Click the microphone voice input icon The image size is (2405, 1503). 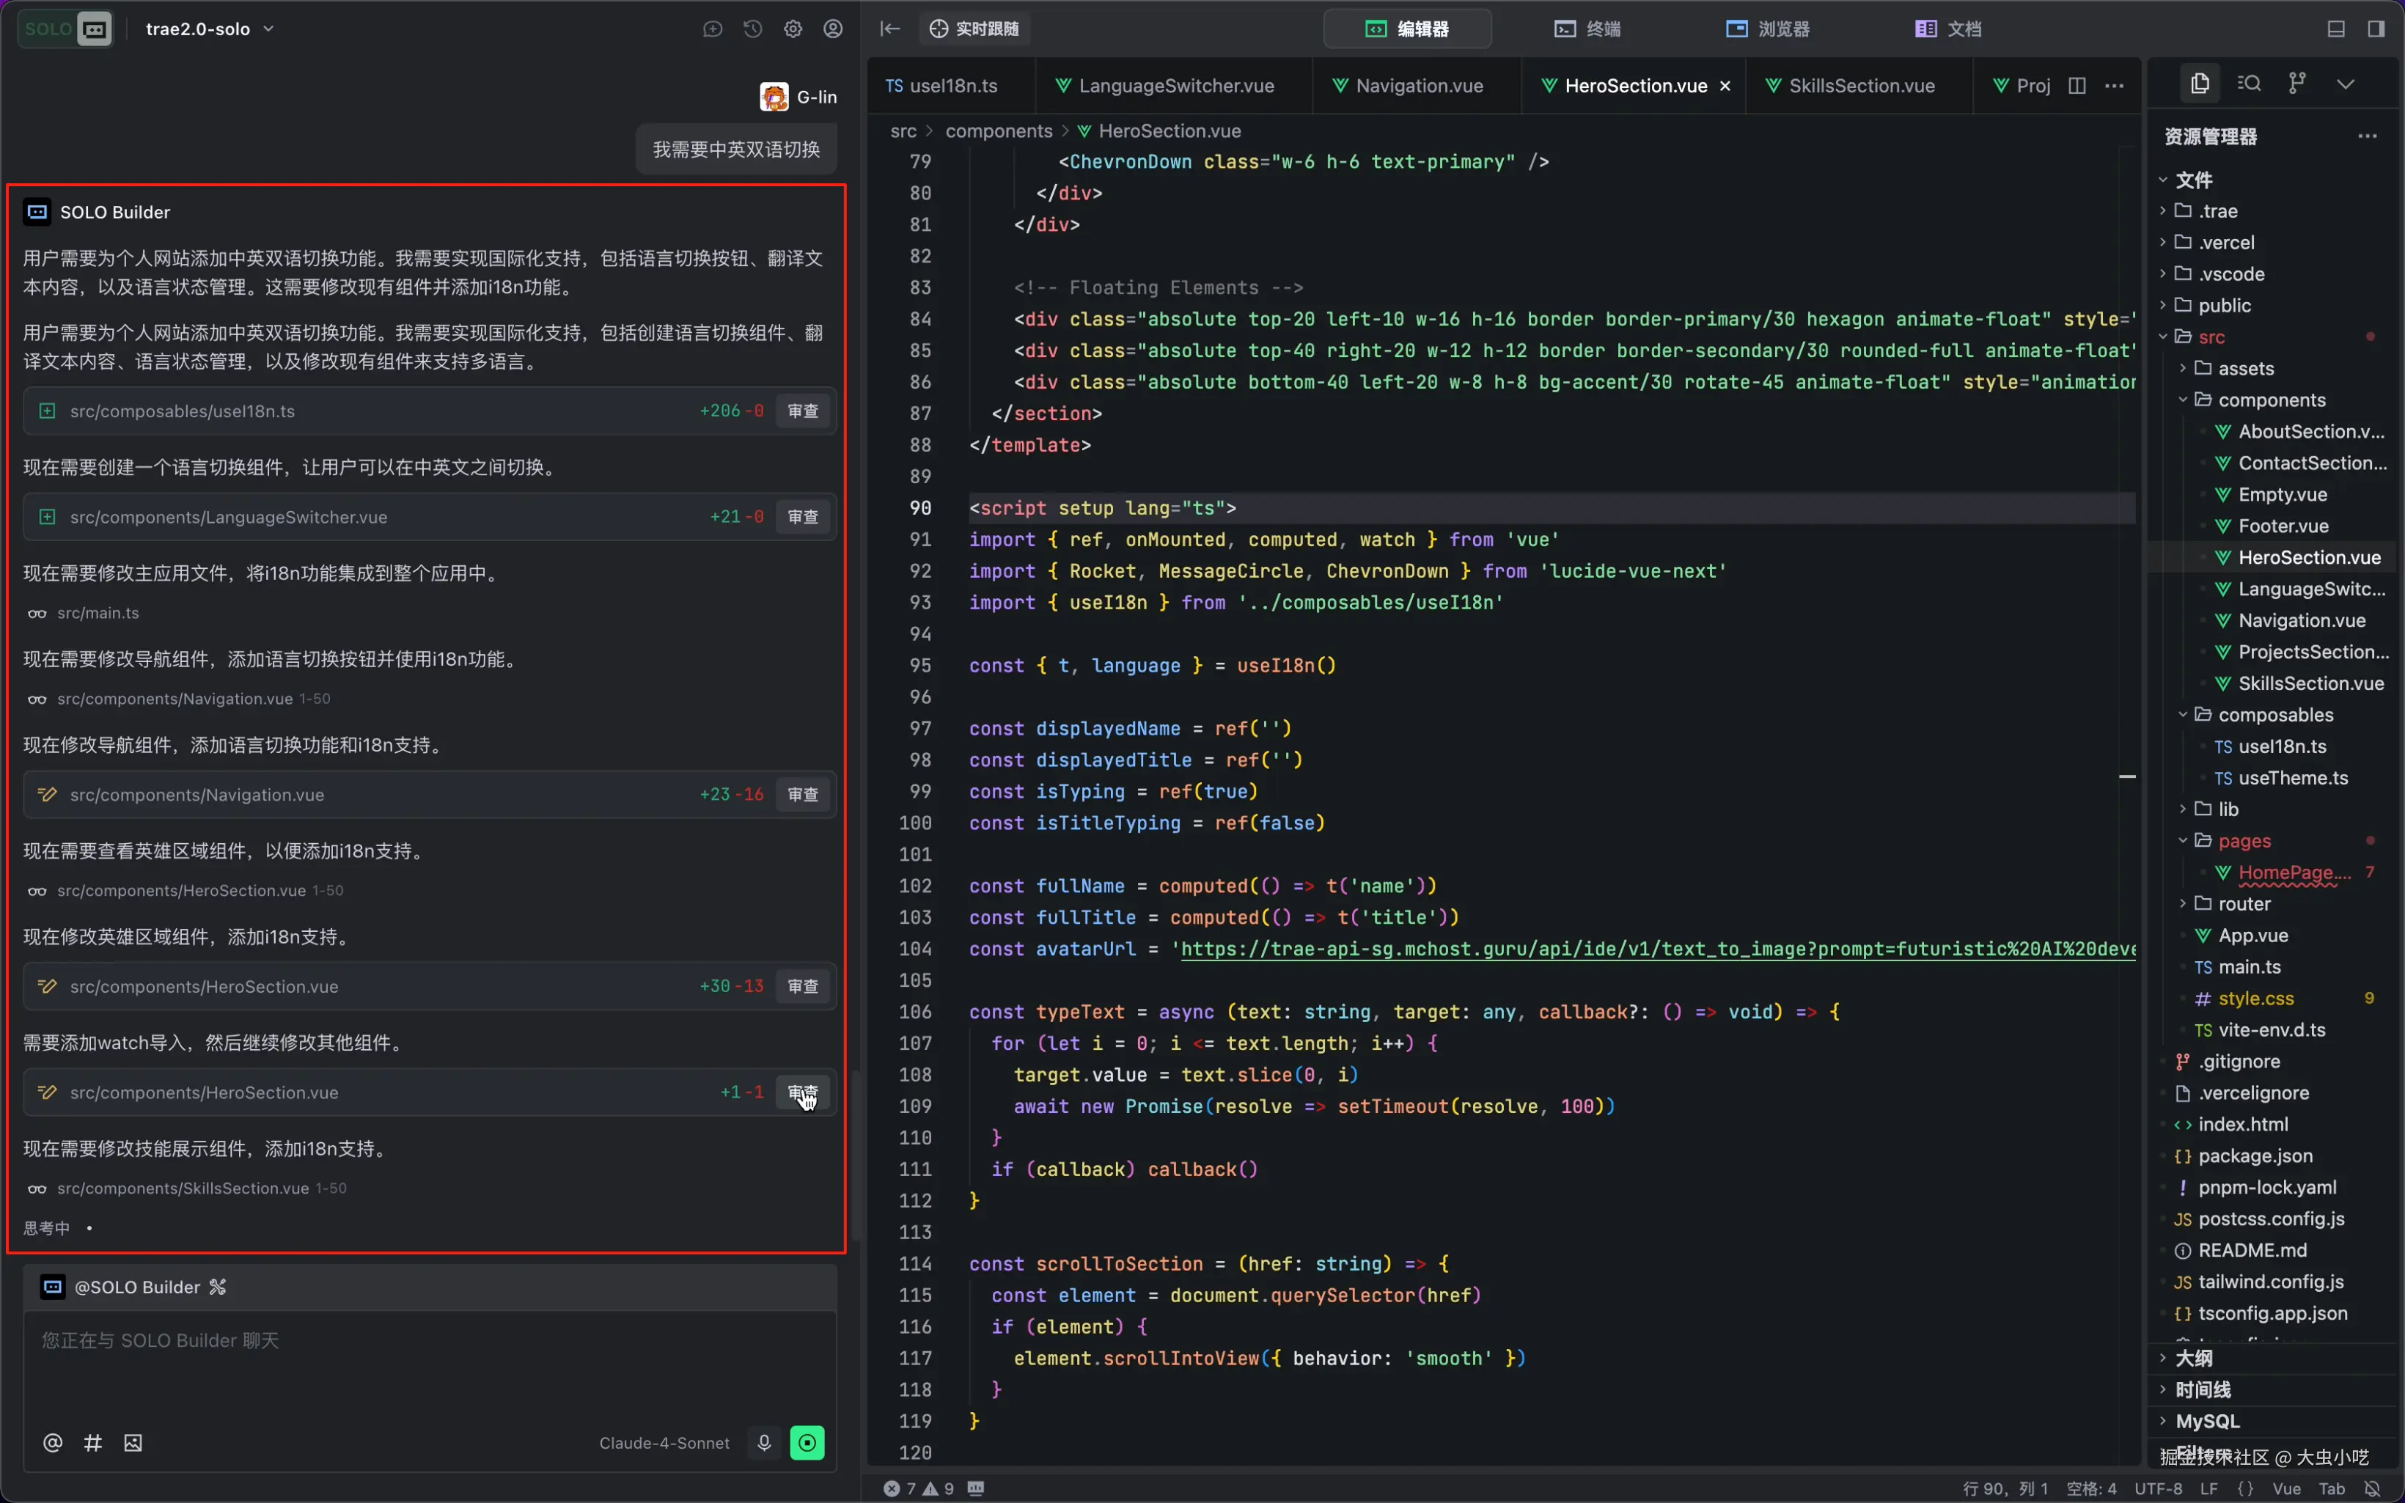pos(764,1442)
